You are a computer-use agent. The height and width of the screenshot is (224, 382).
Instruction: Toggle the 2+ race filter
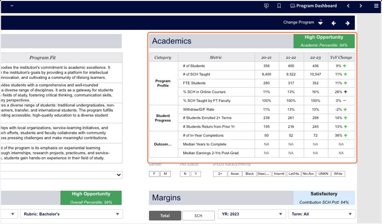(x=220, y=174)
